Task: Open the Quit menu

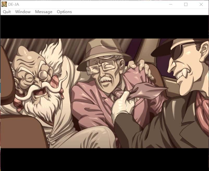Action: tap(7, 12)
